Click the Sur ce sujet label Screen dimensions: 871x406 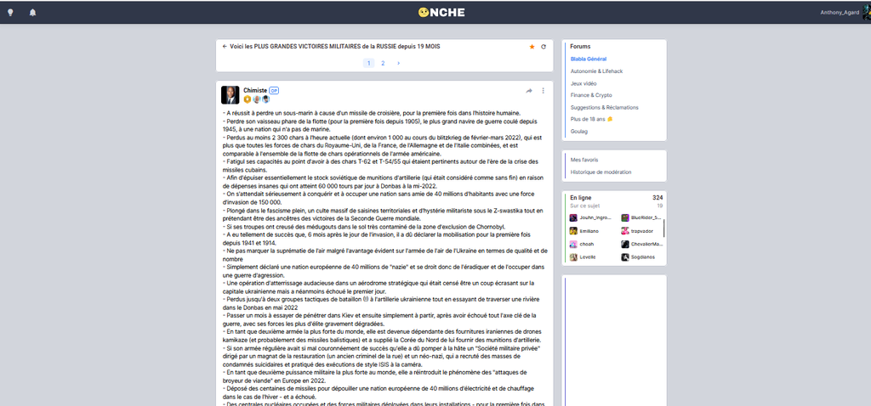point(584,206)
